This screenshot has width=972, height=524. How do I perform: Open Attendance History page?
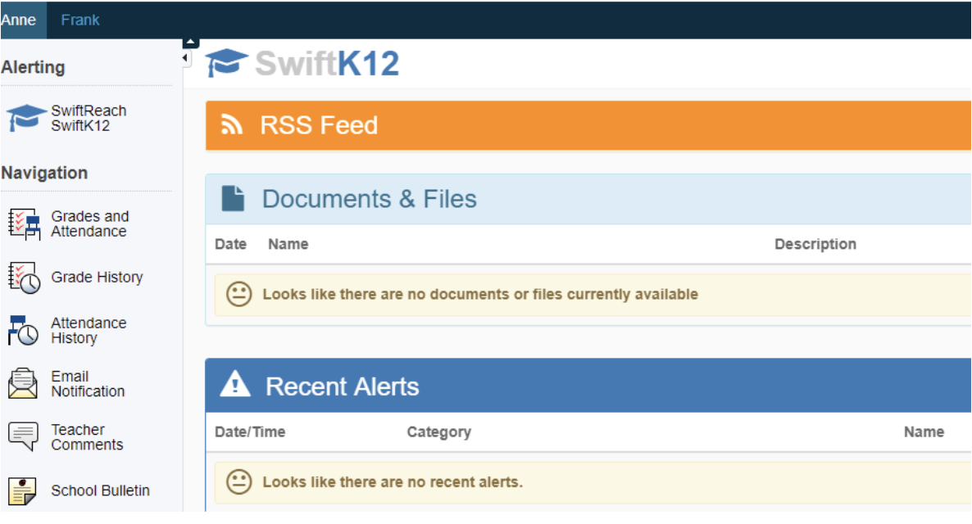[x=88, y=330]
